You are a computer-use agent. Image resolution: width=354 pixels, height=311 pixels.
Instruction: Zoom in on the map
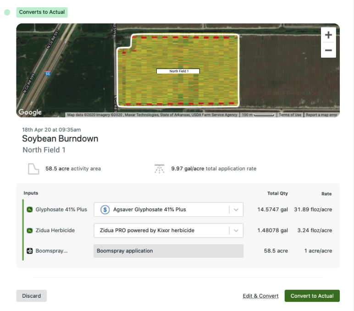pyautogui.click(x=328, y=35)
